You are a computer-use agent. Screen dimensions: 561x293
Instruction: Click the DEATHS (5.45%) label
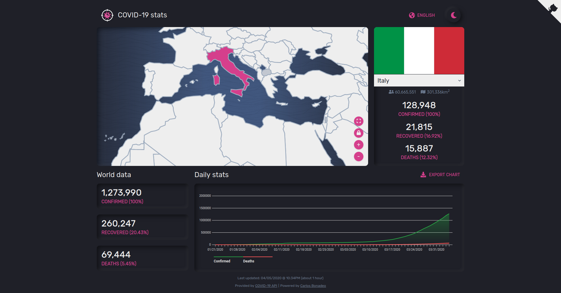(x=119, y=264)
